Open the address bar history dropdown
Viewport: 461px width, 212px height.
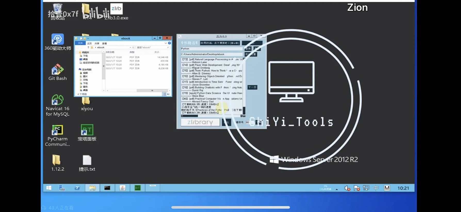(x=130, y=47)
